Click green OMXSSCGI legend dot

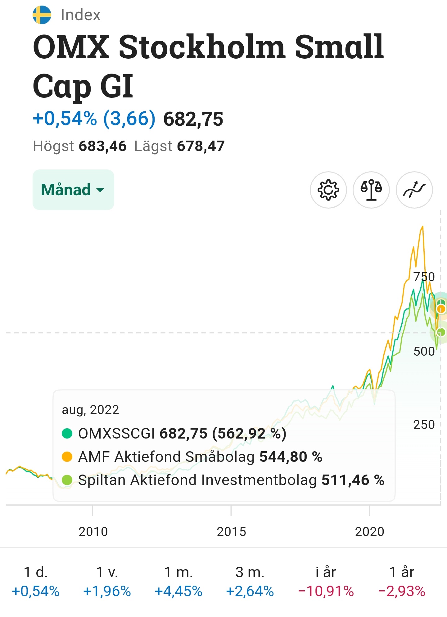tap(67, 434)
